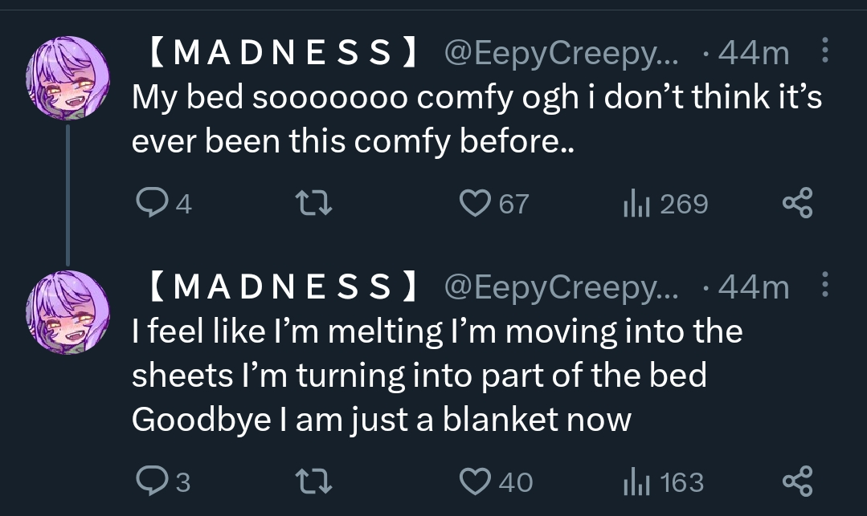Open more options on second tweet
The width and height of the screenshot is (867, 516).
(825, 286)
